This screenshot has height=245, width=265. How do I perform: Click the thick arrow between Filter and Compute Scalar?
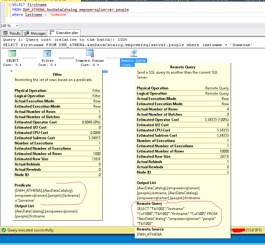(x=66, y=58)
